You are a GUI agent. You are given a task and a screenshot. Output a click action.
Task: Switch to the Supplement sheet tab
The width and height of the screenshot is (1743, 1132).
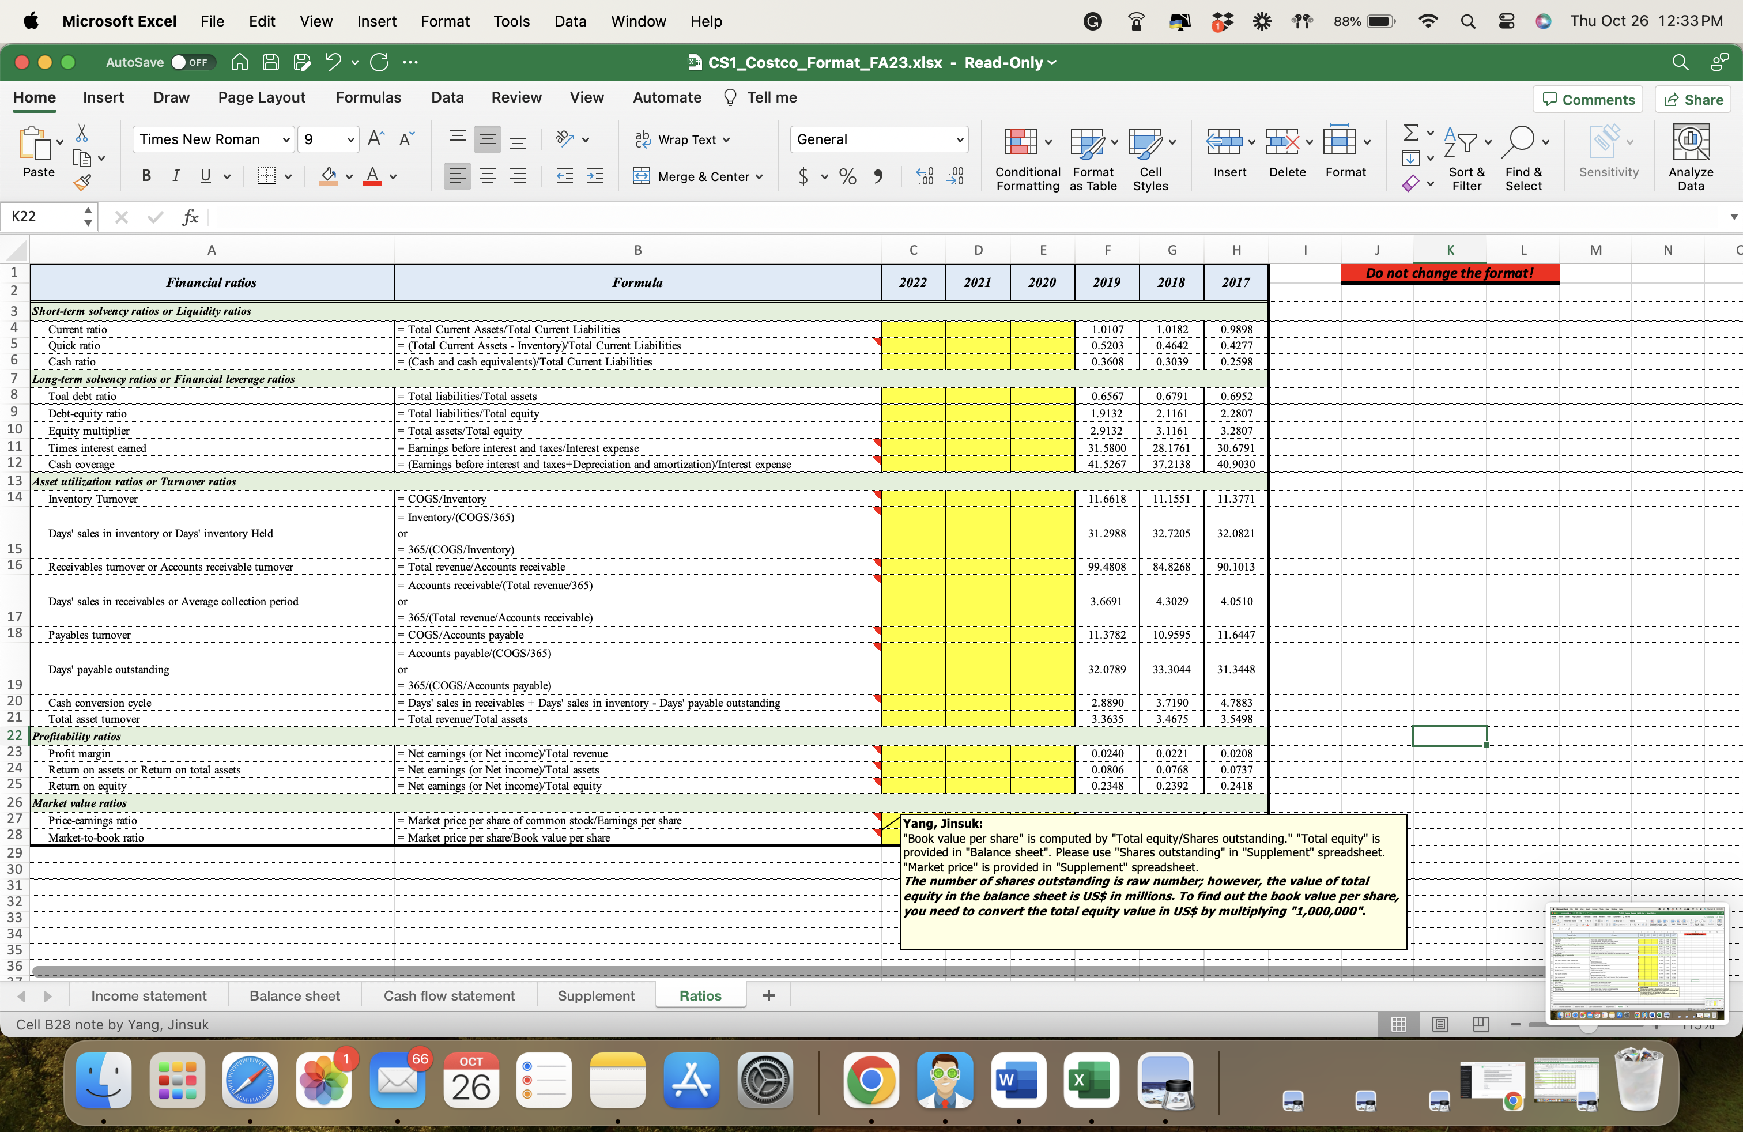(x=596, y=996)
